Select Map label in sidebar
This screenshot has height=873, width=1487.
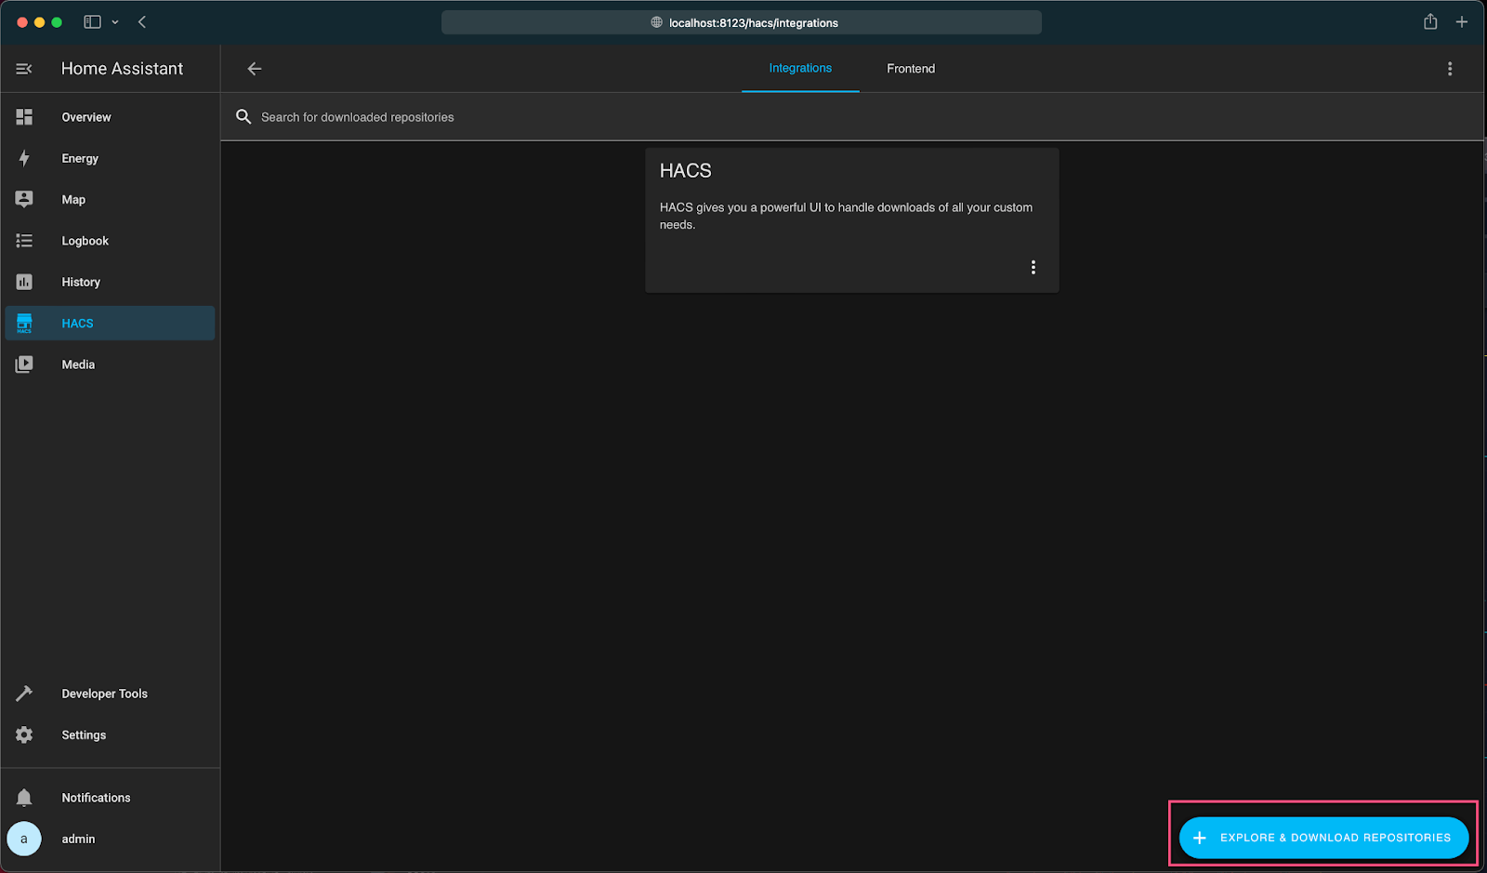pos(73,199)
